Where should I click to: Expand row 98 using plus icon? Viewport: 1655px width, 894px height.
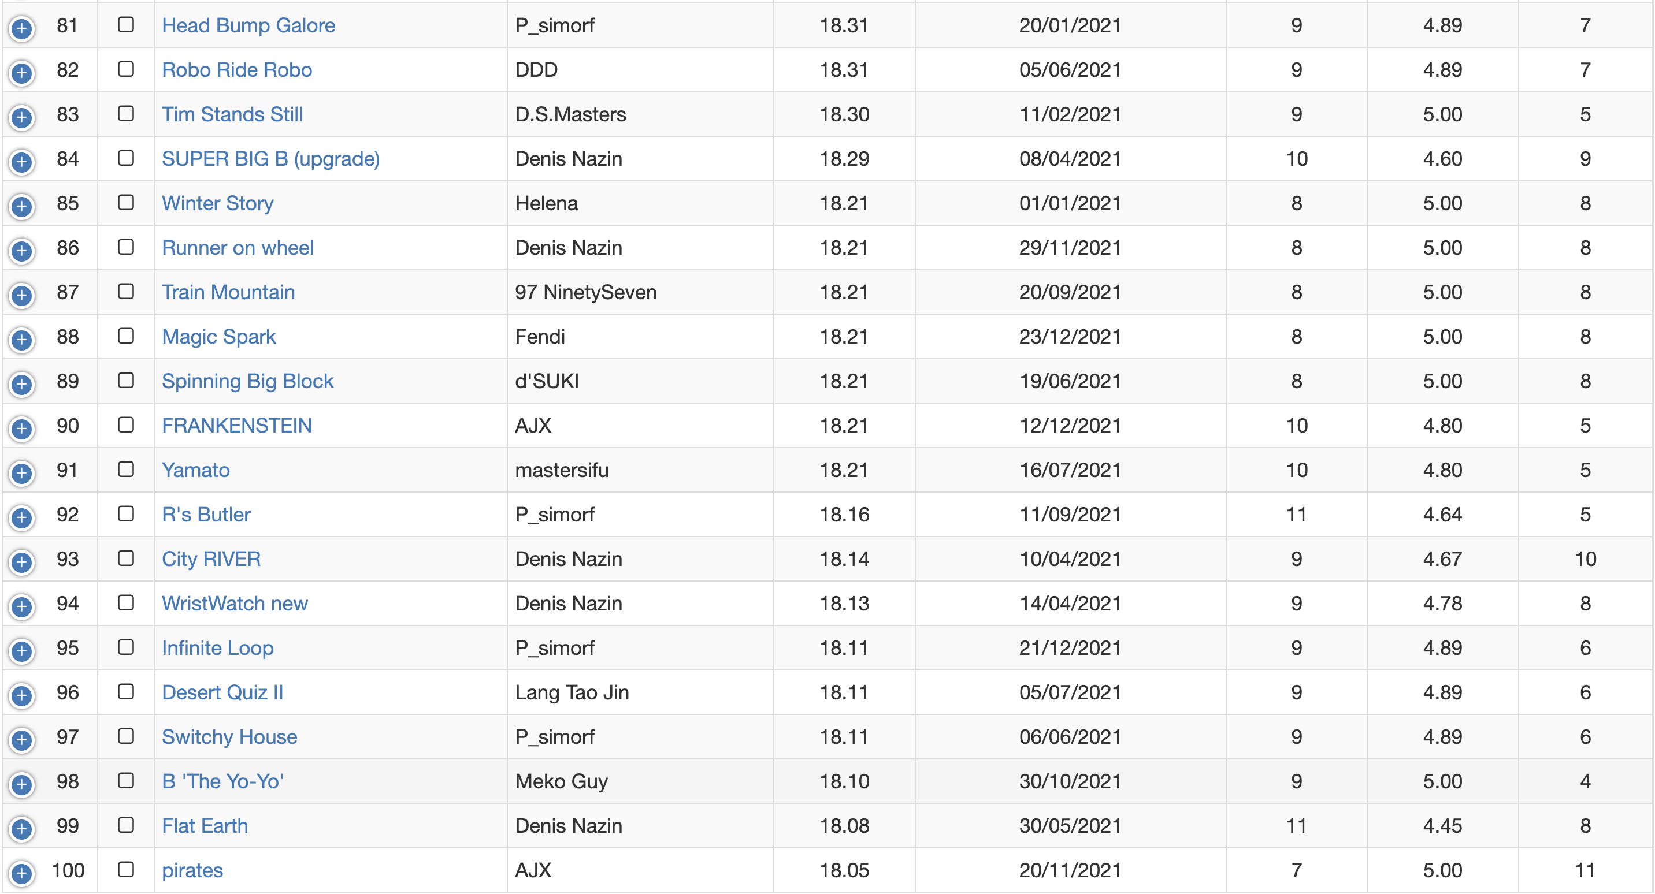tap(22, 784)
